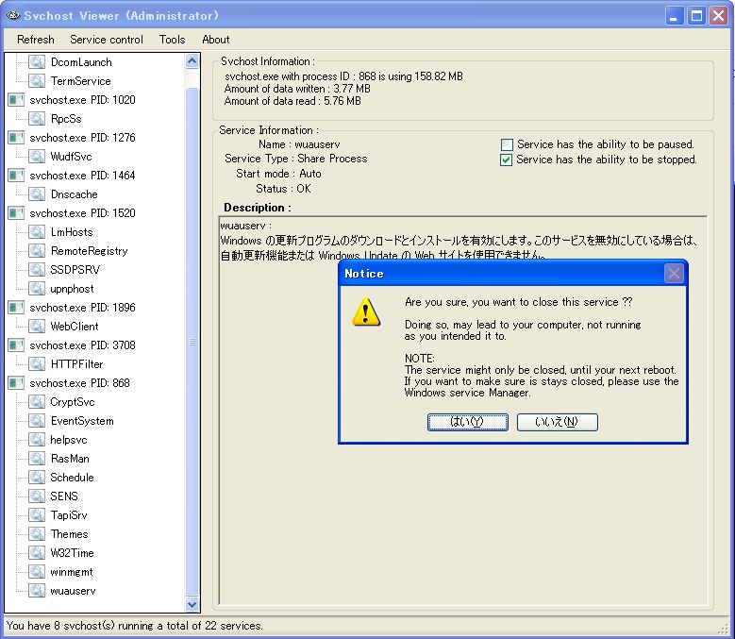735x639 pixels.
Task: Click the icon next to the wuauserv service
Action: point(37,591)
